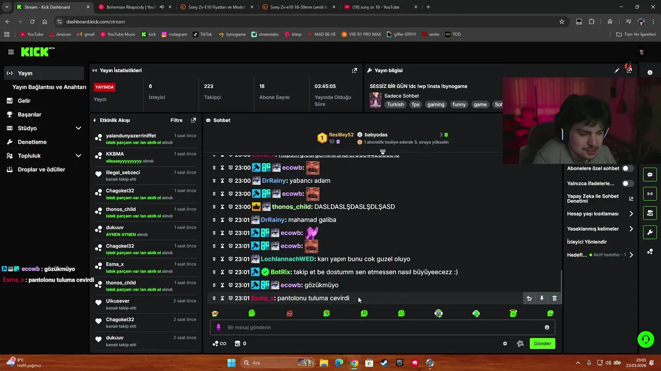Click the channel points infinity icon
The image size is (661, 371).
pos(219,344)
